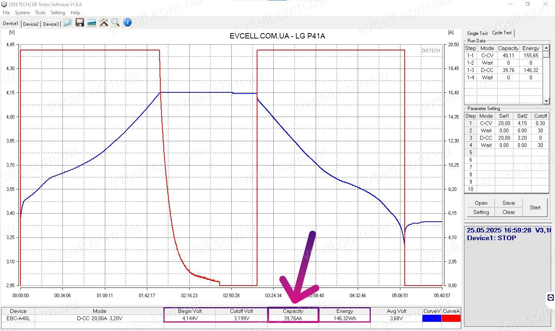Click the date-time 25.05.2025 16:59:28
This screenshot has height=331, width=555.
(499, 230)
